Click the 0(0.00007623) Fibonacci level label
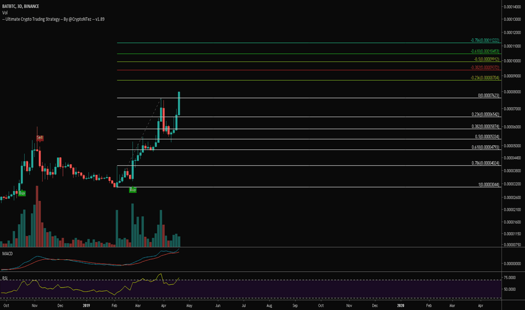The height and width of the screenshot is (310, 525). tap(488, 95)
